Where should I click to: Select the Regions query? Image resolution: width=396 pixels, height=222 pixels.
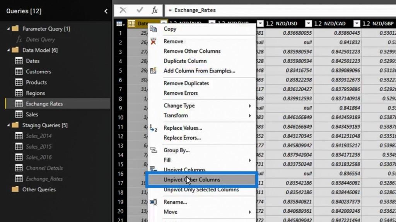pyautogui.click(x=35, y=93)
